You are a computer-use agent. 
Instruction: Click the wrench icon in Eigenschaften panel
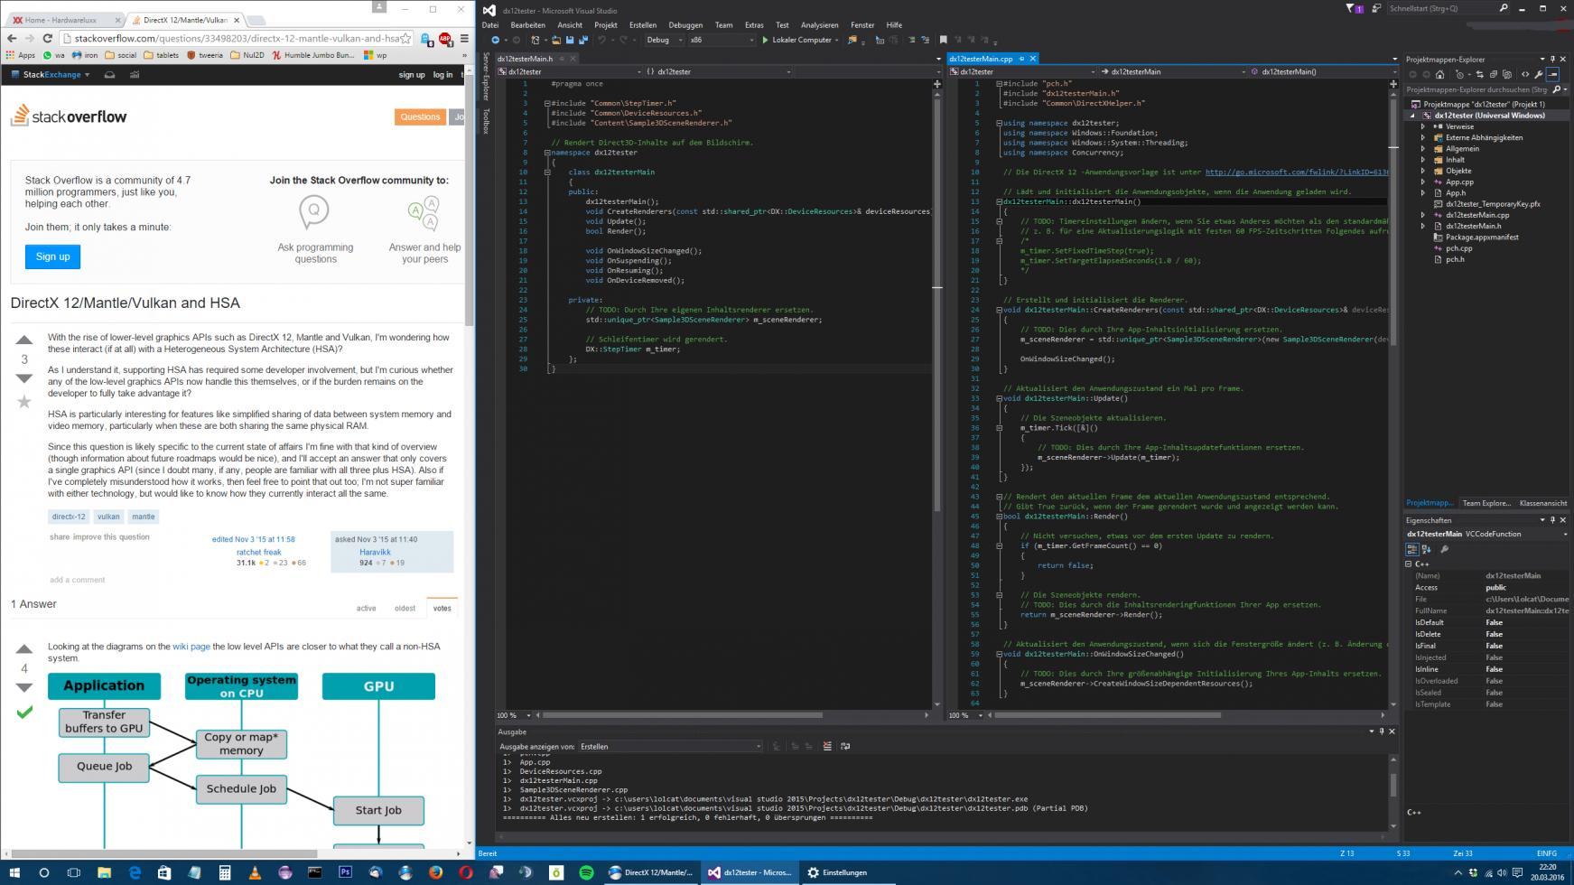tap(1444, 549)
